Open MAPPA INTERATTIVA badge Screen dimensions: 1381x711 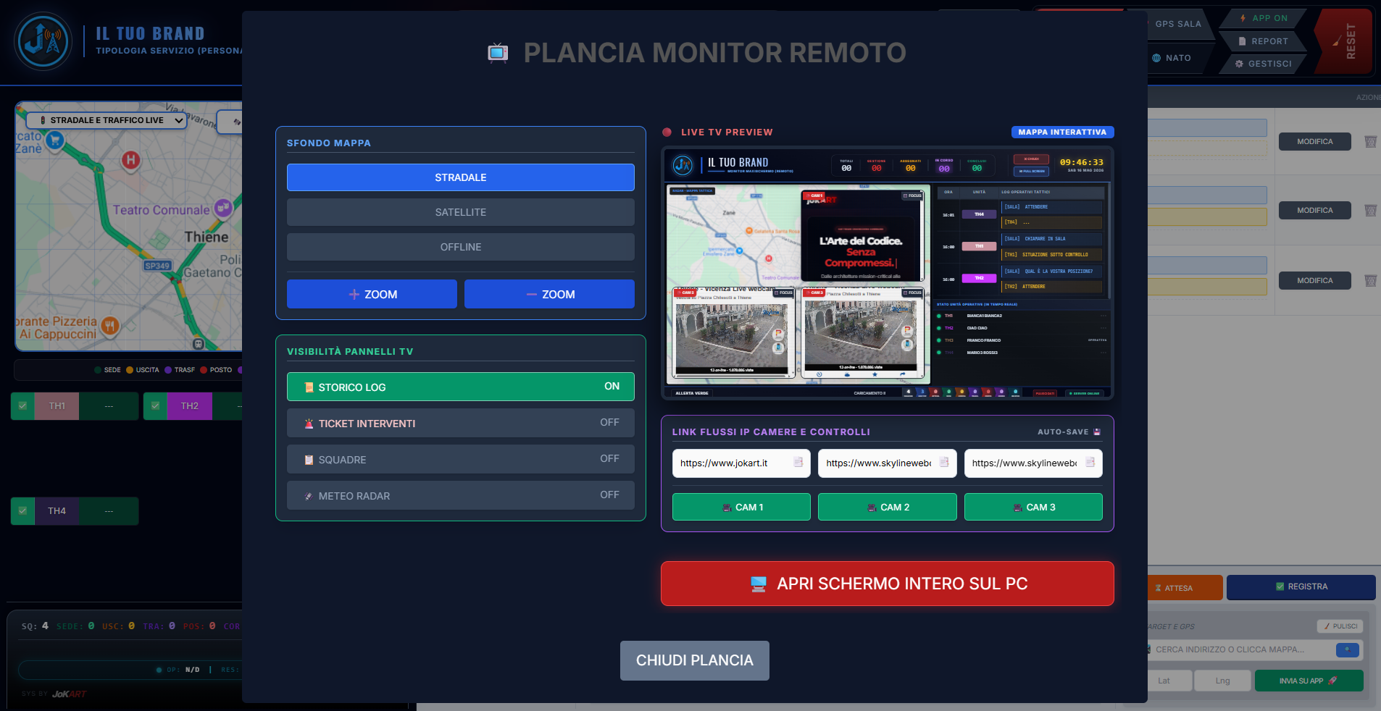1062,132
